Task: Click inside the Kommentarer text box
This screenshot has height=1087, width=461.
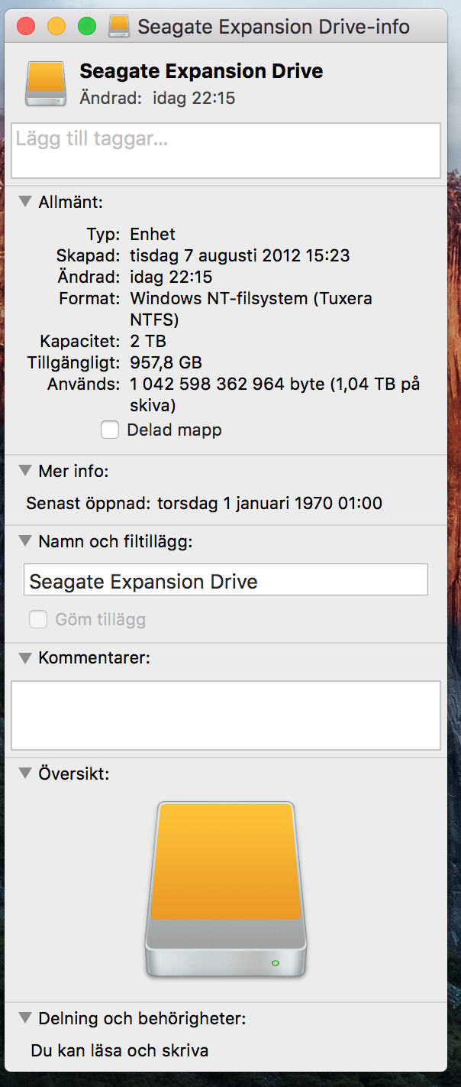Action: click(226, 715)
